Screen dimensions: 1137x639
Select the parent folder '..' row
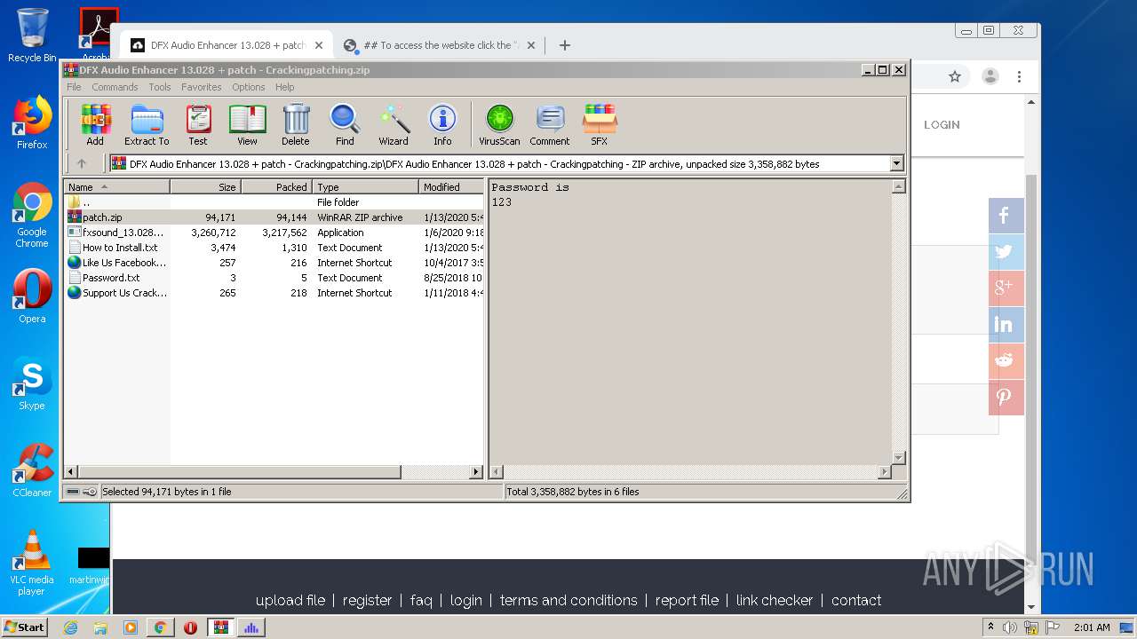pos(274,202)
